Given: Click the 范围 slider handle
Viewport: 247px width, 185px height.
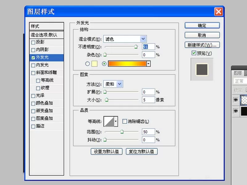Looking at the screenshot, I should [x=122, y=132].
